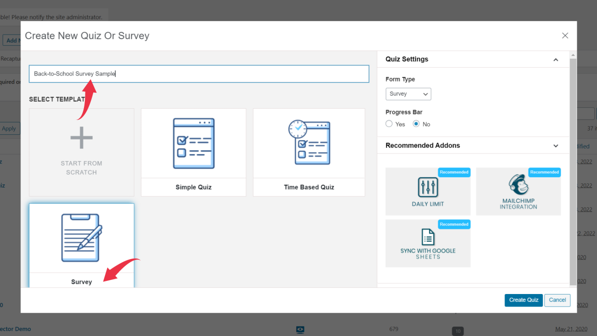Open Sync with Google Sheets addon icon
The height and width of the screenshot is (336, 597).
[428, 237]
